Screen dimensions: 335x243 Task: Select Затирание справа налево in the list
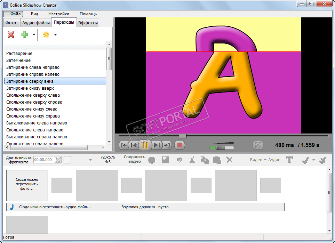coord(55,74)
